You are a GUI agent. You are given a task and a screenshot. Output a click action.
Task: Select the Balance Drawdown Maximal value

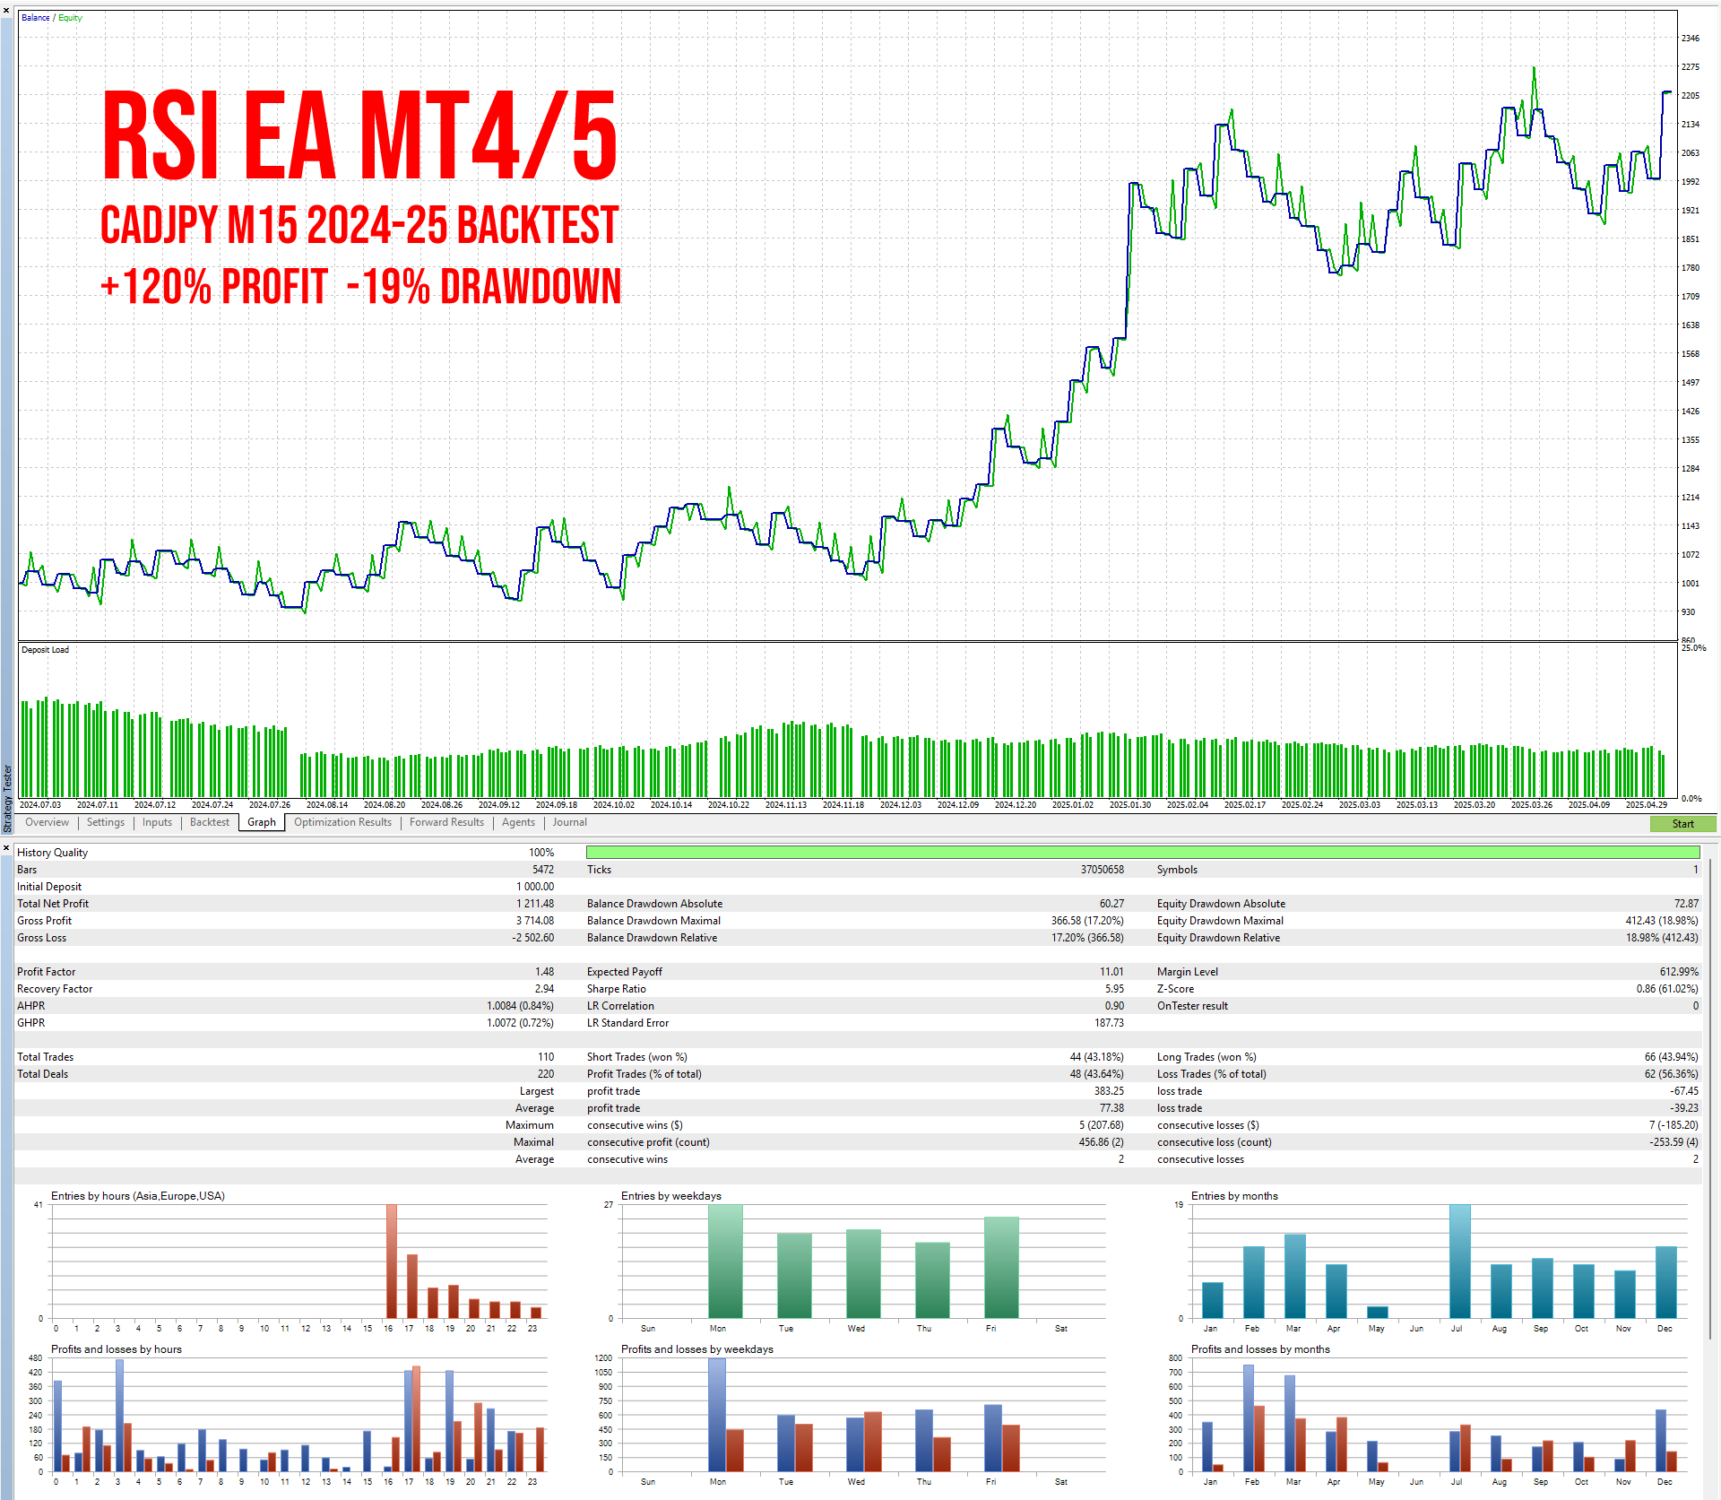(1087, 921)
